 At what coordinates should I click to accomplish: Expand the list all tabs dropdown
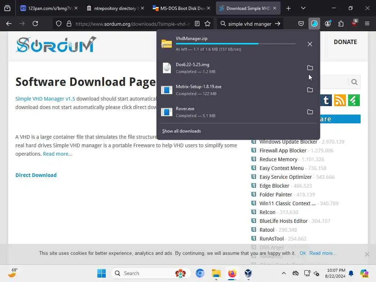[303, 8]
